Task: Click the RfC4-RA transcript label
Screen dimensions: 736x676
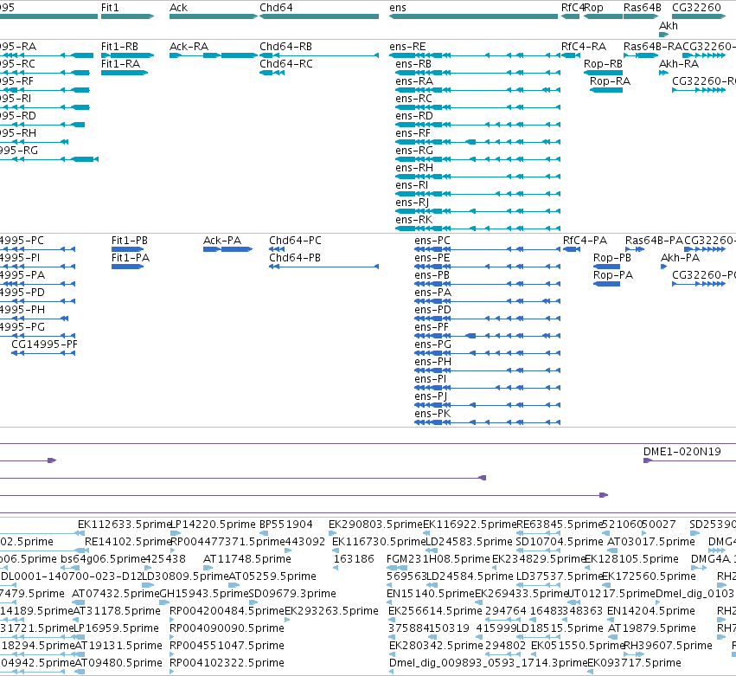Action: [584, 47]
